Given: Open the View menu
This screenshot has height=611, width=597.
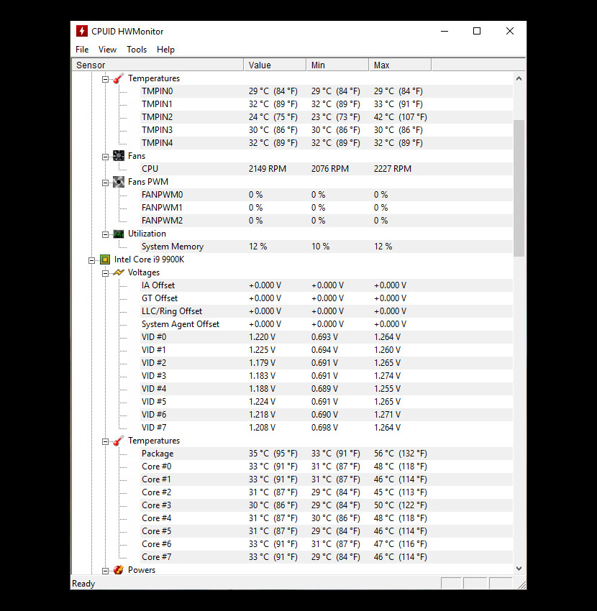Looking at the screenshot, I should [107, 50].
